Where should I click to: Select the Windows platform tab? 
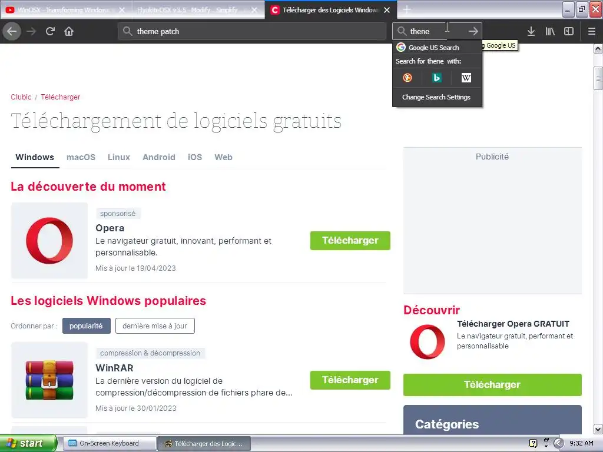coord(35,157)
